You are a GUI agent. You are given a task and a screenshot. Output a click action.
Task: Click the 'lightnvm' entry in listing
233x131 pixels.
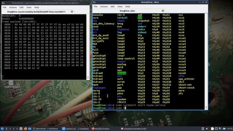pyautogui.click(x=123, y=29)
